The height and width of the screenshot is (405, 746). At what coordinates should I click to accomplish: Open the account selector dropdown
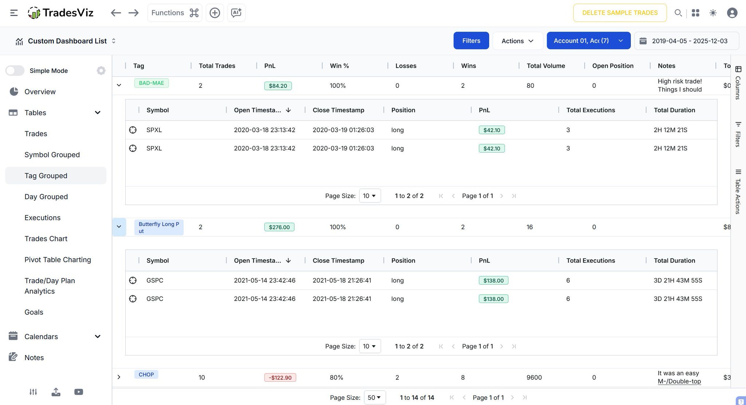click(x=588, y=41)
